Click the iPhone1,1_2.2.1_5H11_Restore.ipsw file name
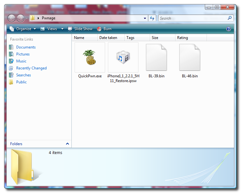The width and height of the screenshot is (241, 193). pyautogui.click(x=123, y=78)
